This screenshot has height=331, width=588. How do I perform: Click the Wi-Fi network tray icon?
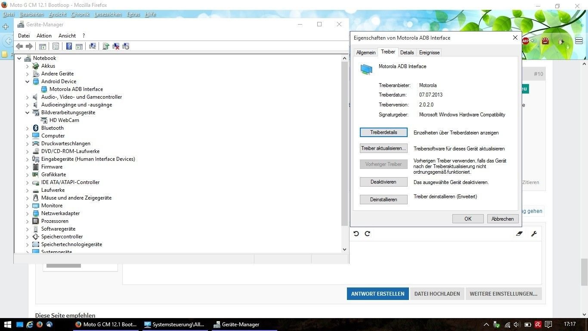[x=507, y=325]
